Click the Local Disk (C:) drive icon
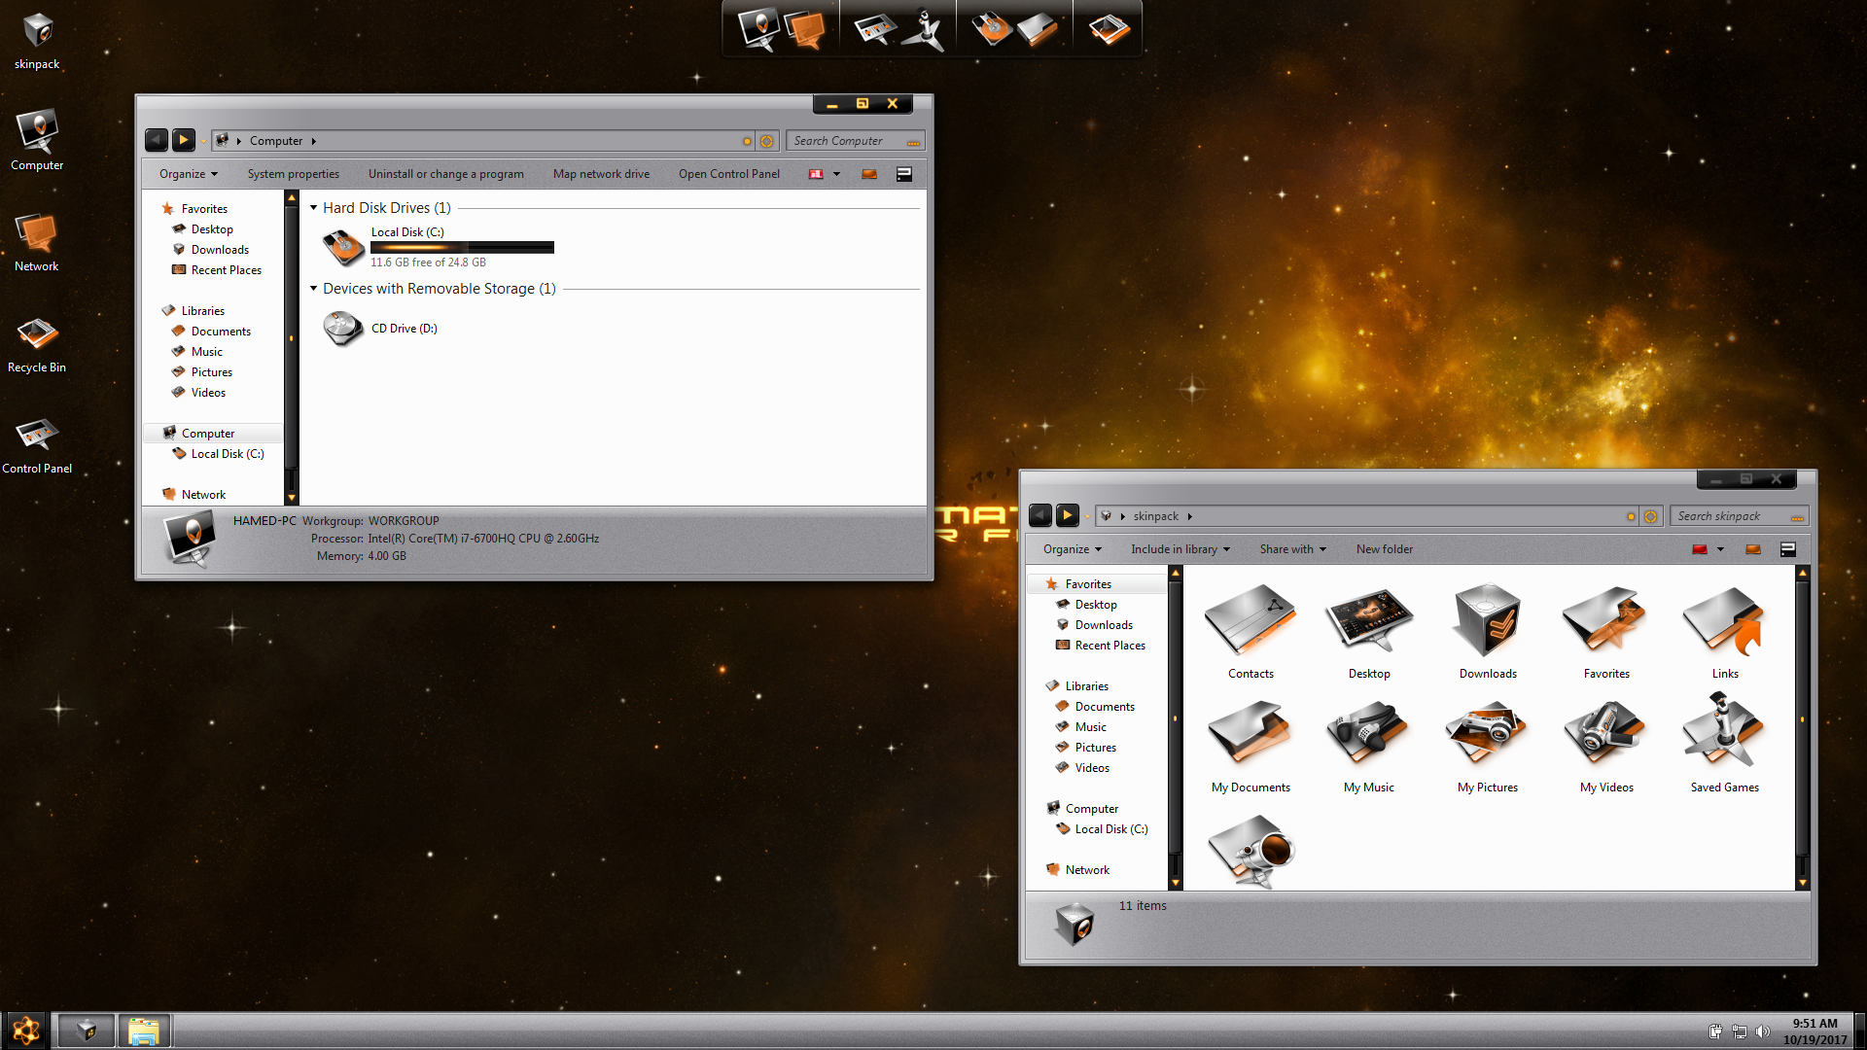 [x=343, y=248]
